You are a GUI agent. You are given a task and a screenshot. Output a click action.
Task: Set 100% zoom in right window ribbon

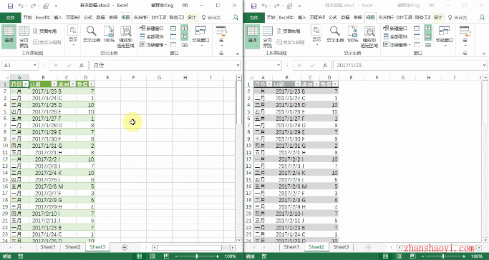tap(352, 34)
